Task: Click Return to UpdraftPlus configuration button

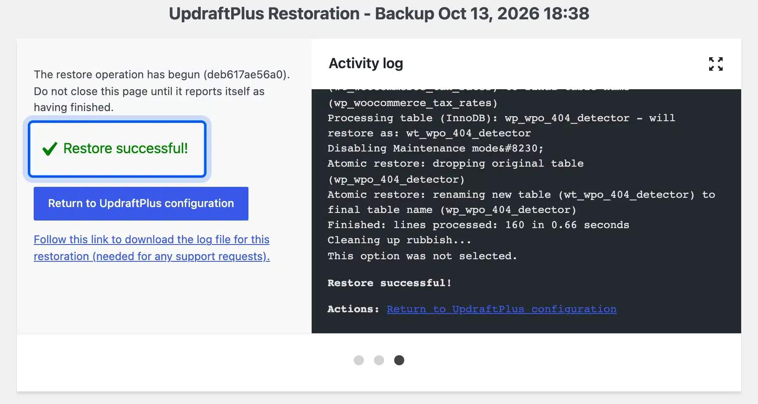Action: (x=141, y=204)
